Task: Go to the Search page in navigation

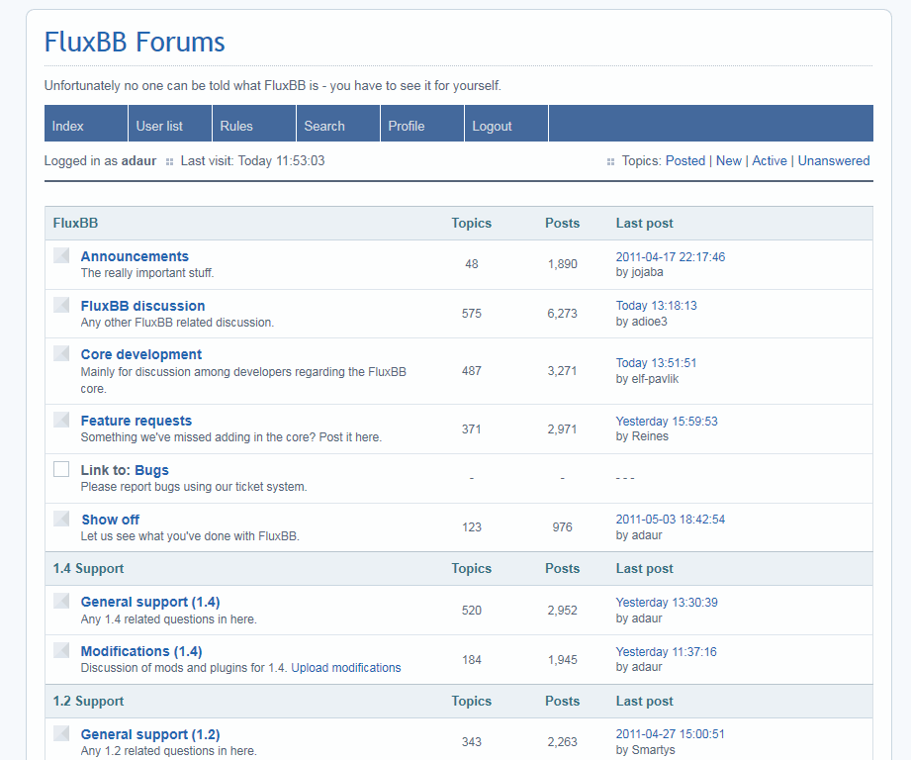Action: click(324, 126)
